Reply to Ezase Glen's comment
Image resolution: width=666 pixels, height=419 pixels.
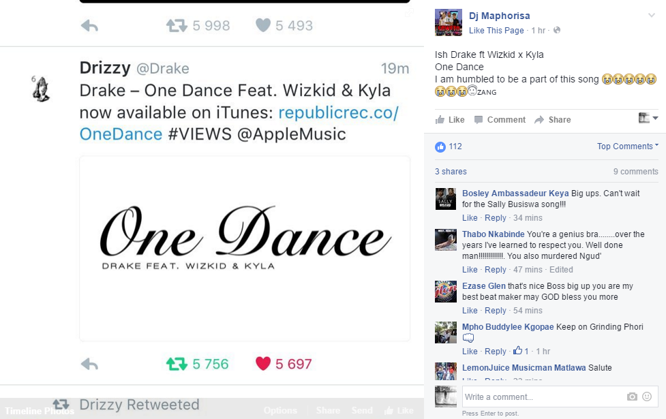pyautogui.click(x=496, y=310)
